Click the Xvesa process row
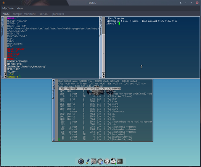The width and height of the screenshot is (201, 167). [x=106, y=94]
